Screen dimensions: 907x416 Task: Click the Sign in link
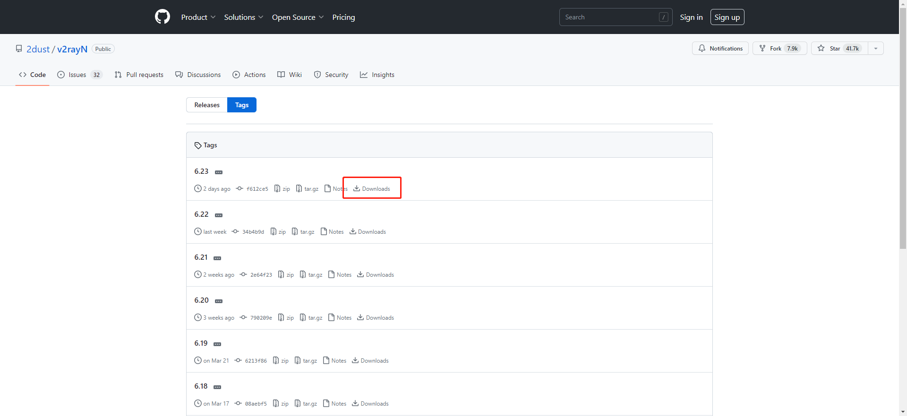click(x=691, y=17)
